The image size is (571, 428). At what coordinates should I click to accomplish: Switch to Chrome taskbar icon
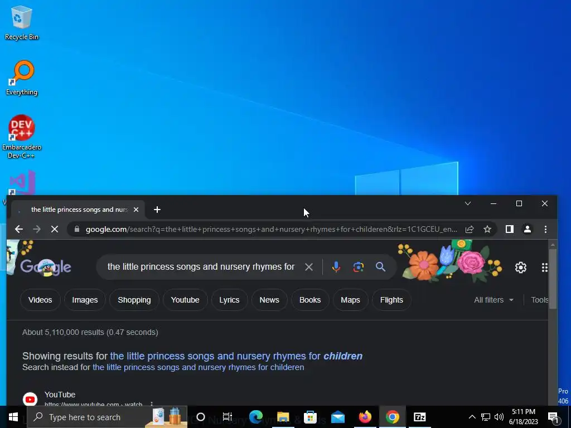[x=392, y=417]
